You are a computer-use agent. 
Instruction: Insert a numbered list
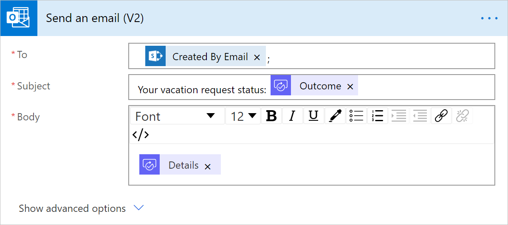378,116
